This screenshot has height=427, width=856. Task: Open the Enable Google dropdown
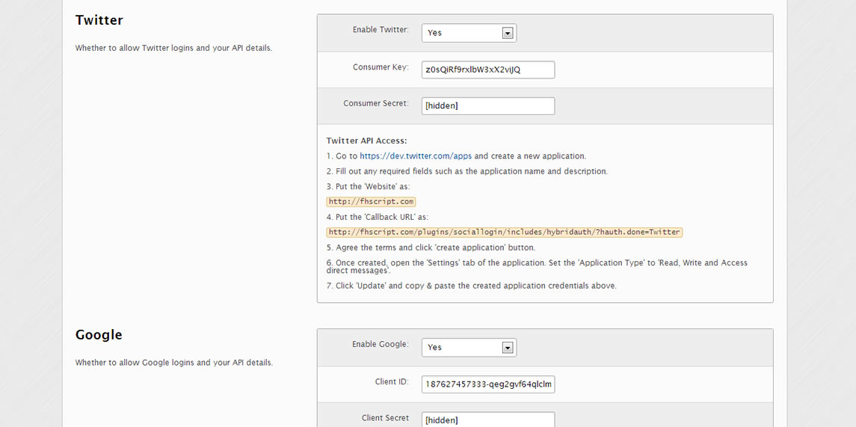[469, 347]
